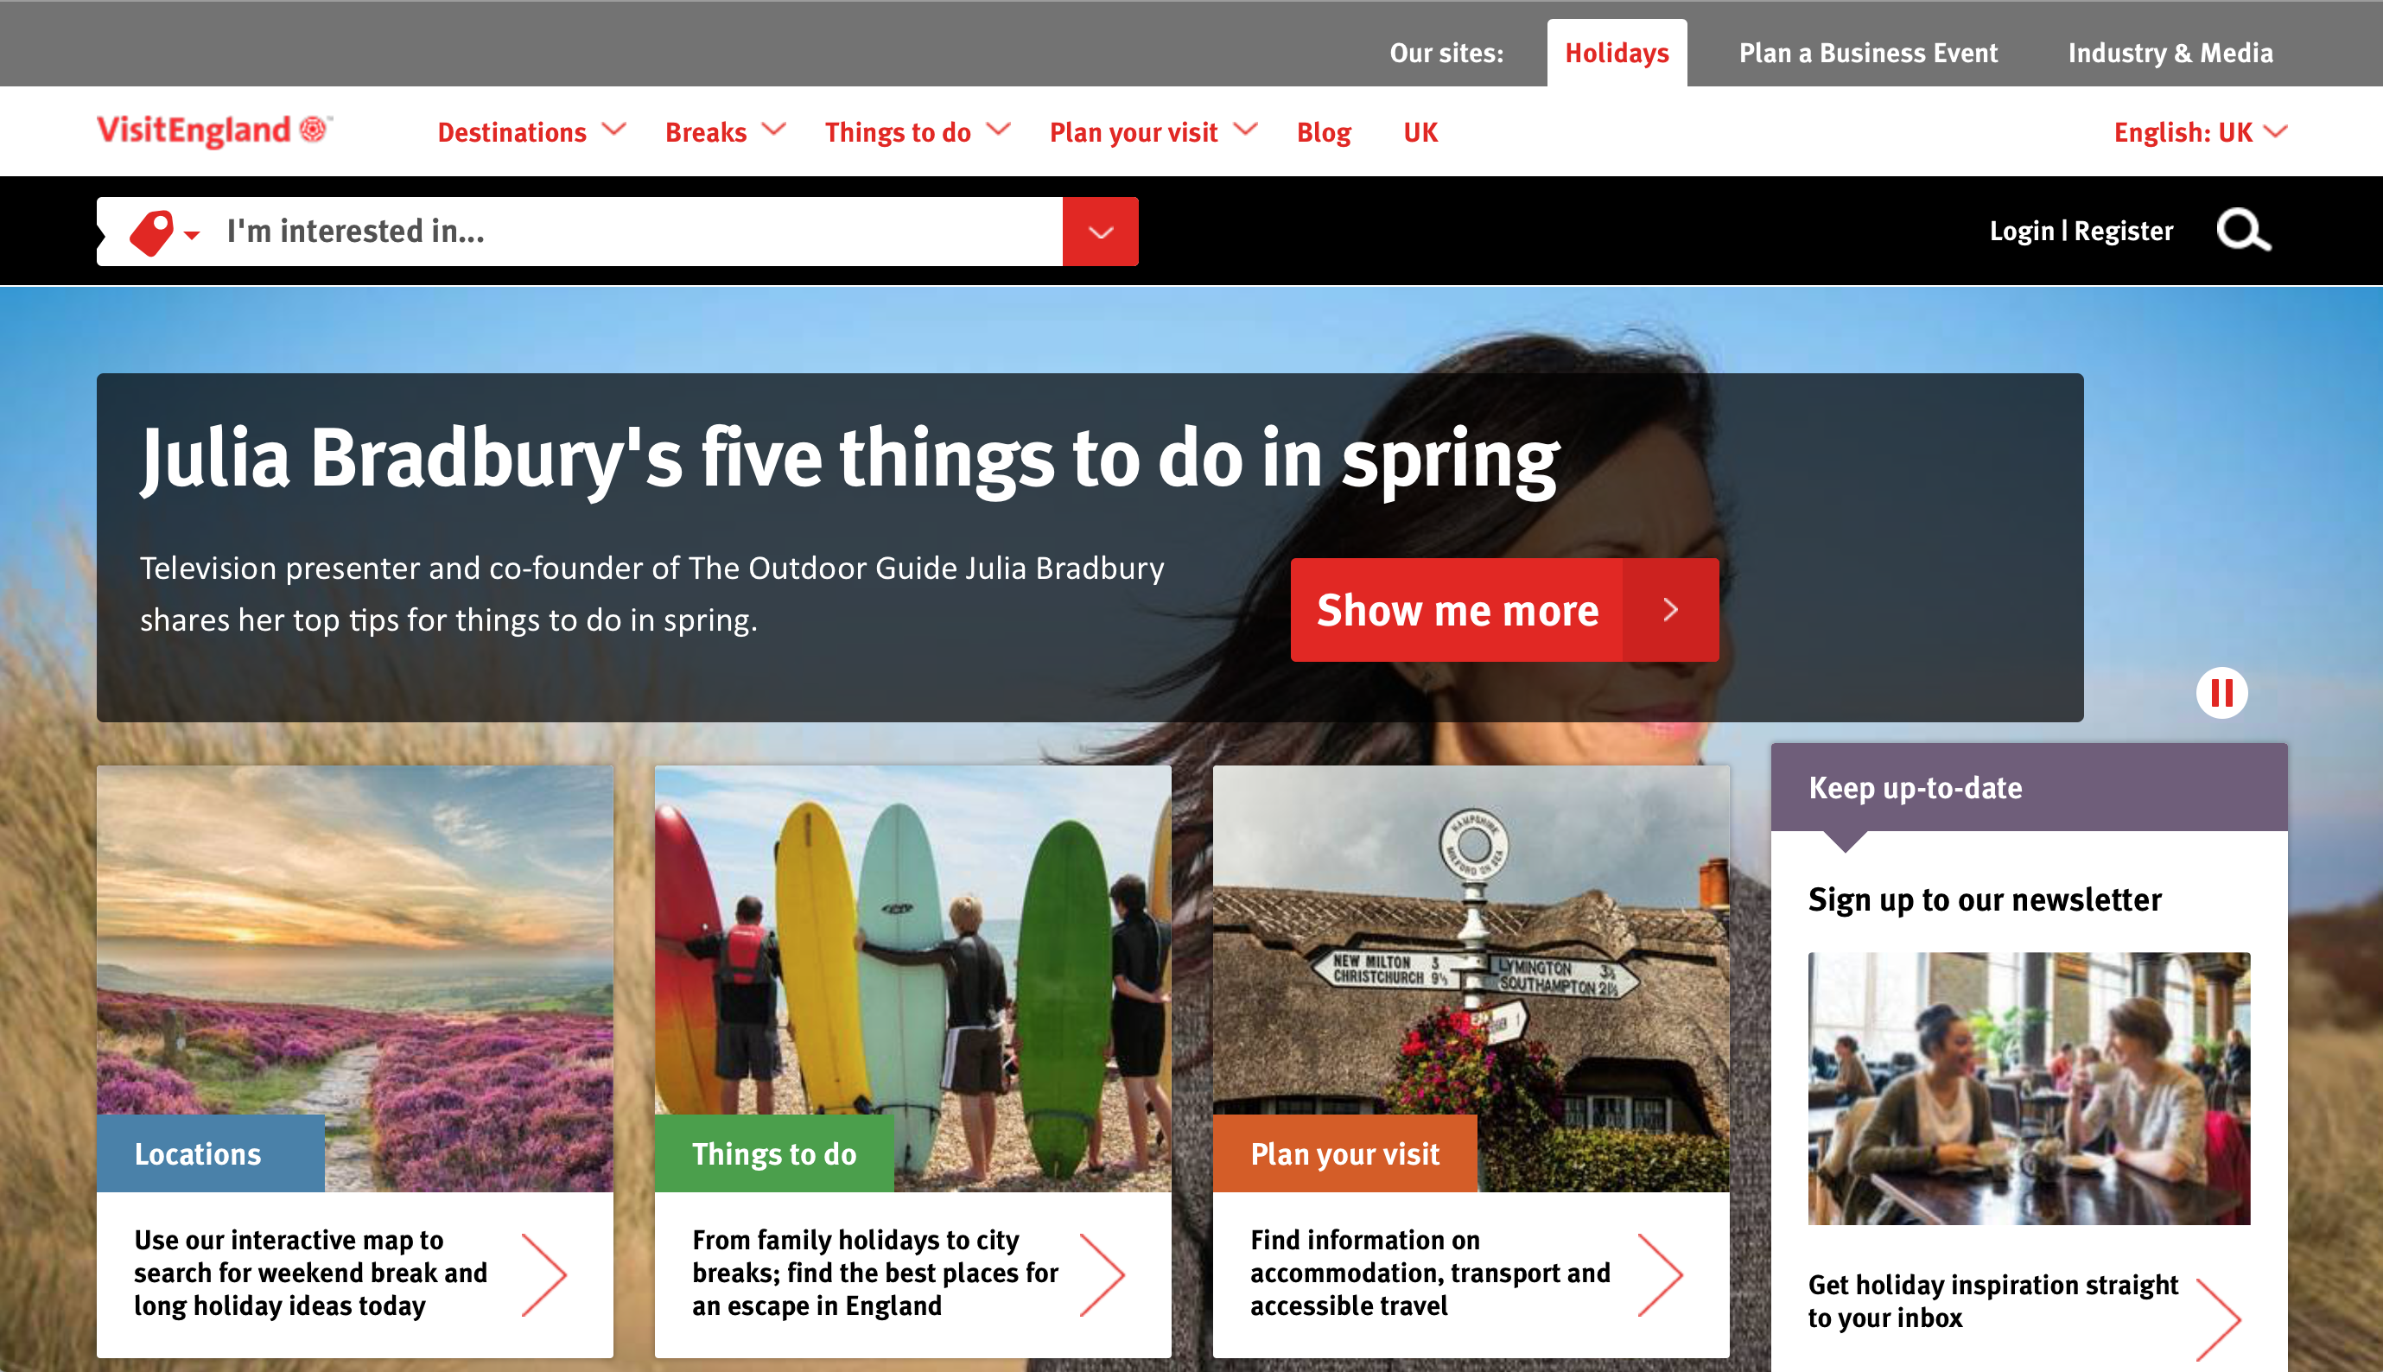Viewport: 2383px width, 1372px height.
Task: Click arrow on Things to do card
Action: tap(1103, 1274)
